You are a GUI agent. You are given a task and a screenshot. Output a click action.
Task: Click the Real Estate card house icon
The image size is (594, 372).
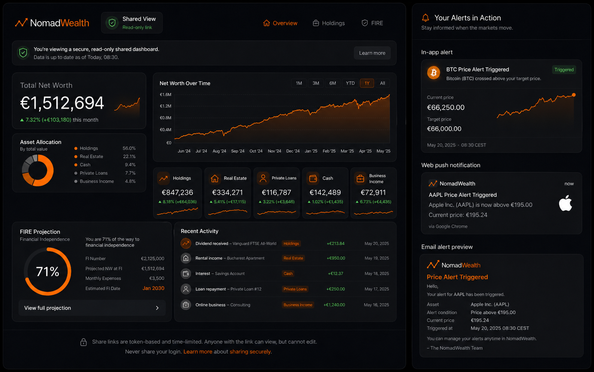[215, 178]
